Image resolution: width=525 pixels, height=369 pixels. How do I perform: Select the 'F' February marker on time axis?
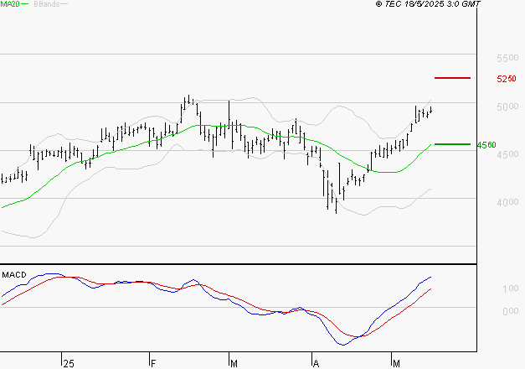click(x=153, y=362)
